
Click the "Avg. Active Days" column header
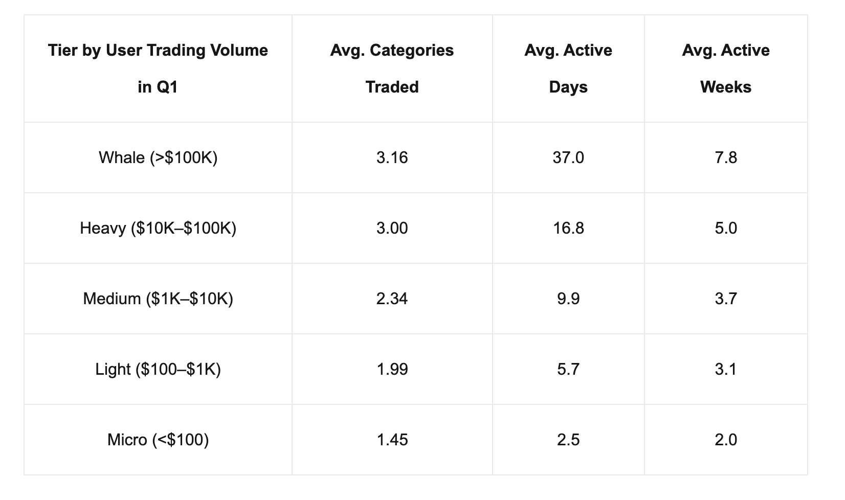[568, 69]
